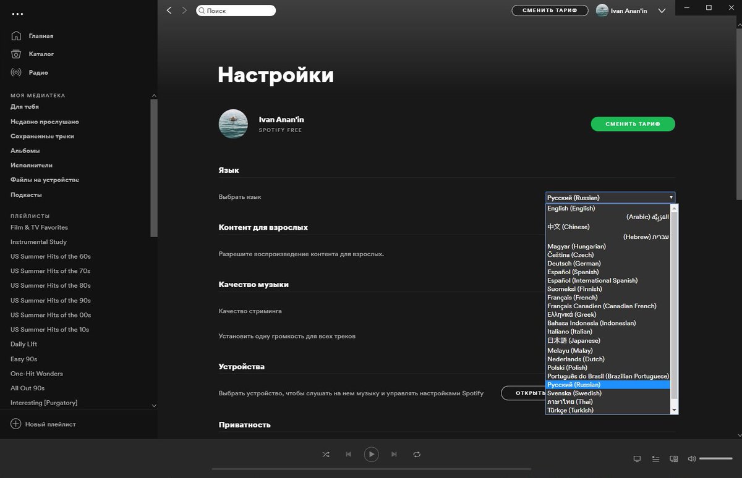This screenshot has width=742, height=478.
Task: Open Альбомы in library
Action: pyautogui.click(x=25, y=151)
